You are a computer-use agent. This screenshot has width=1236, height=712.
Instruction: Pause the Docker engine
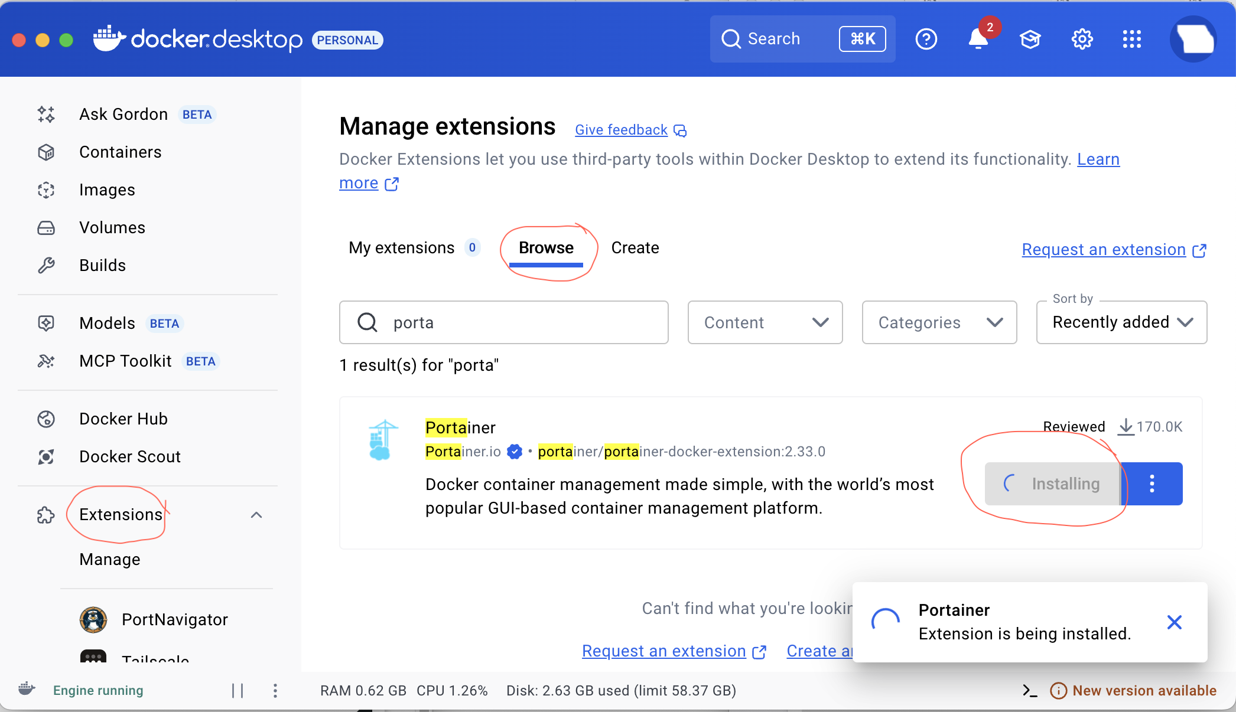coord(238,690)
